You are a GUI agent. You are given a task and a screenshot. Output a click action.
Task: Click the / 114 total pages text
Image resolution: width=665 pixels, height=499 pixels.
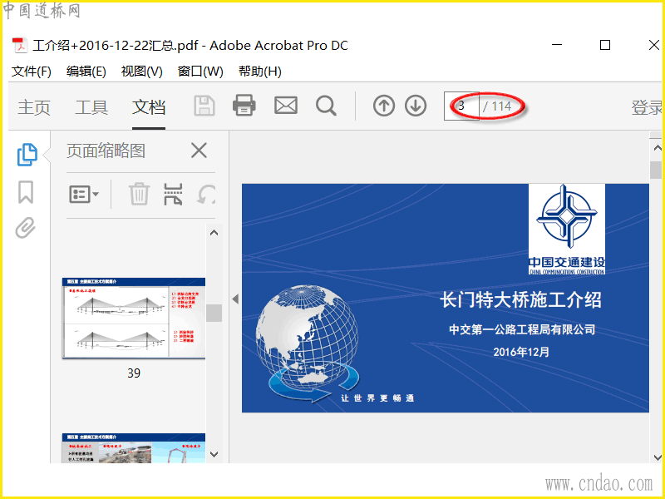coord(497,106)
